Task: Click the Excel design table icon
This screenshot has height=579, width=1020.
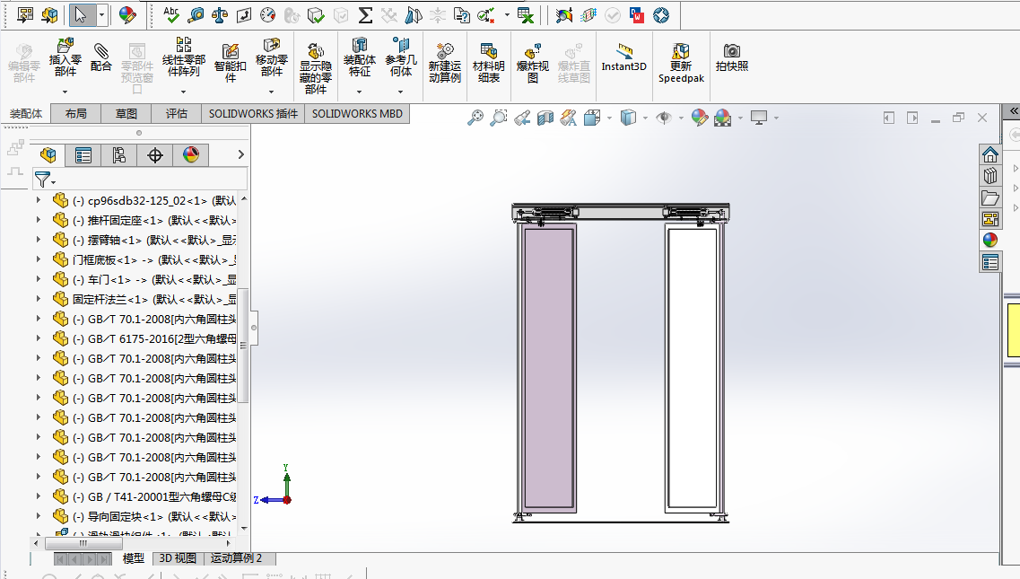Action: (x=525, y=15)
